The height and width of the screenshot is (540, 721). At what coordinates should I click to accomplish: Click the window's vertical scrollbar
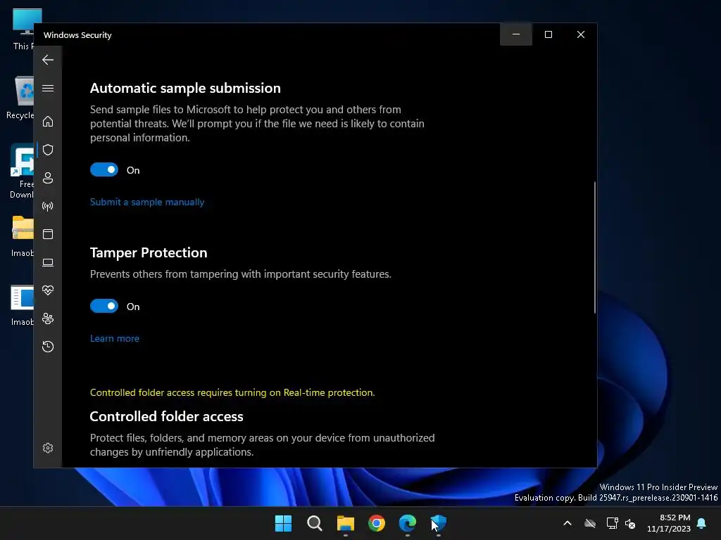pos(594,248)
